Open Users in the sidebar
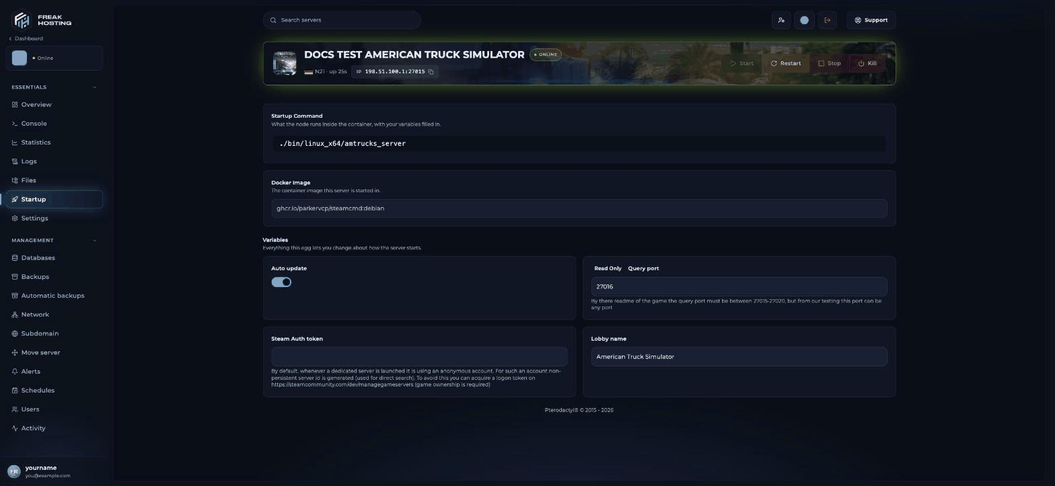The height and width of the screenshot is (486, 1055). click(54, 409)
